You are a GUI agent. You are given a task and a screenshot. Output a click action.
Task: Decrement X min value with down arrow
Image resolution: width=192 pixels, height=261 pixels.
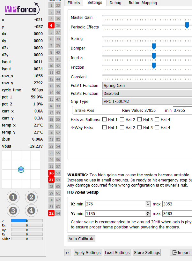tap(148, 205)
